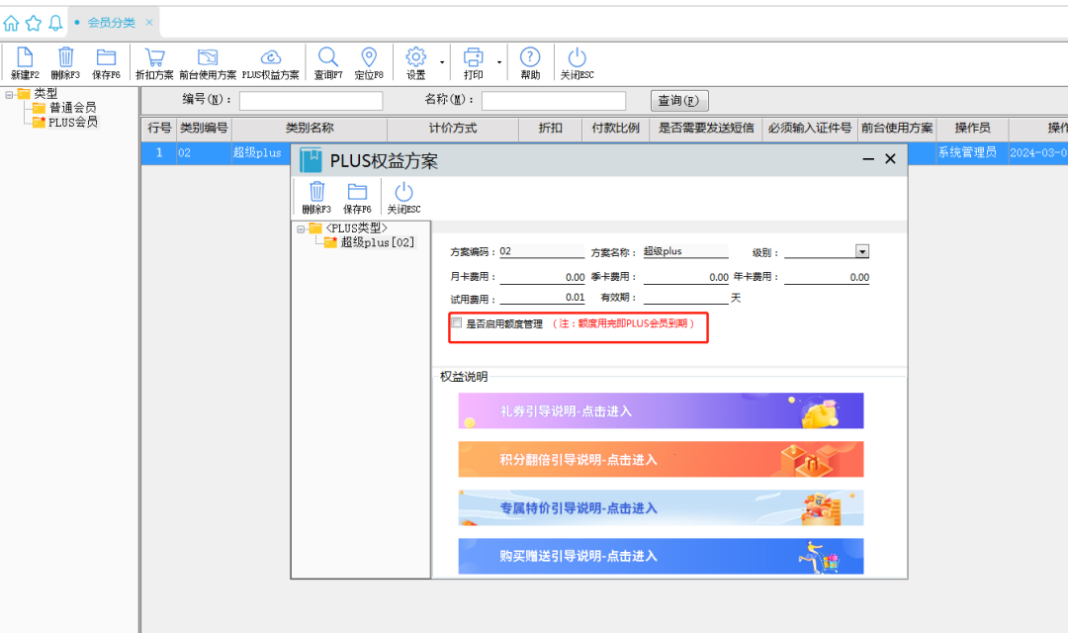
Task: Click the 查询(F) search button
Action: (678, 101)
